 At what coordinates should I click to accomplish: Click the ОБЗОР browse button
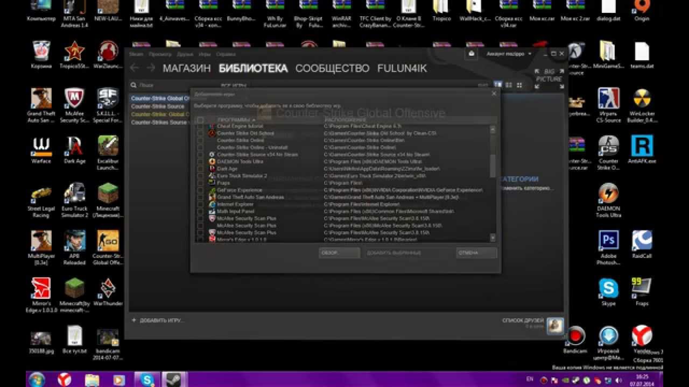coord(339,253)
